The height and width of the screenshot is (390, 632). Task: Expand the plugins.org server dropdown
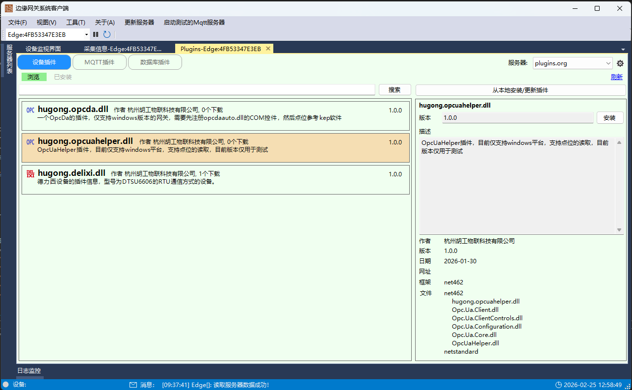pyautogui.click(x=608, y=63)
